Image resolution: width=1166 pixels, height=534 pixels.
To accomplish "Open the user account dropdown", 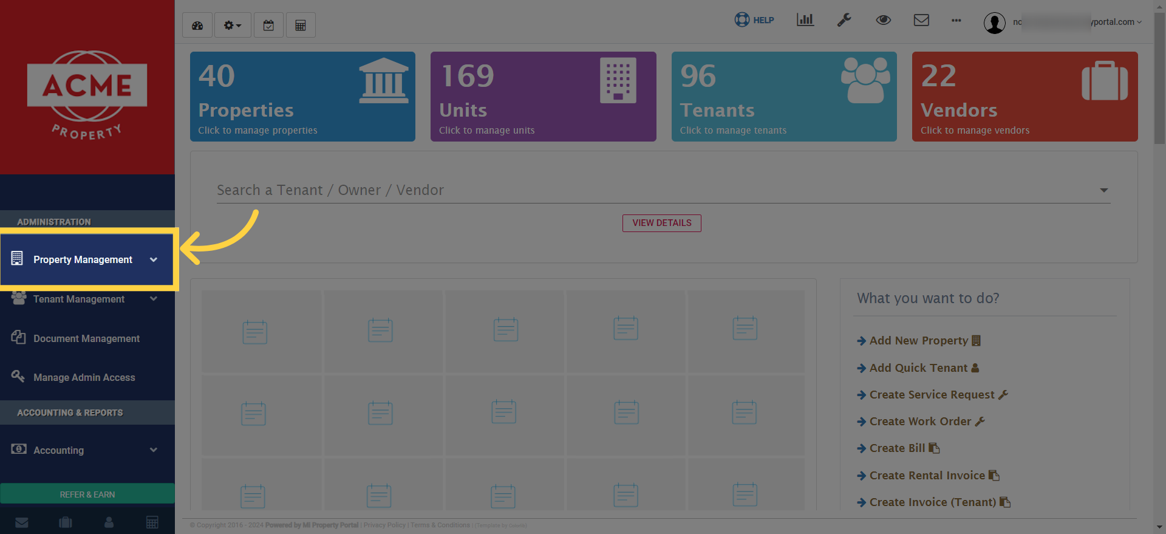I will tap(1077, 22).
